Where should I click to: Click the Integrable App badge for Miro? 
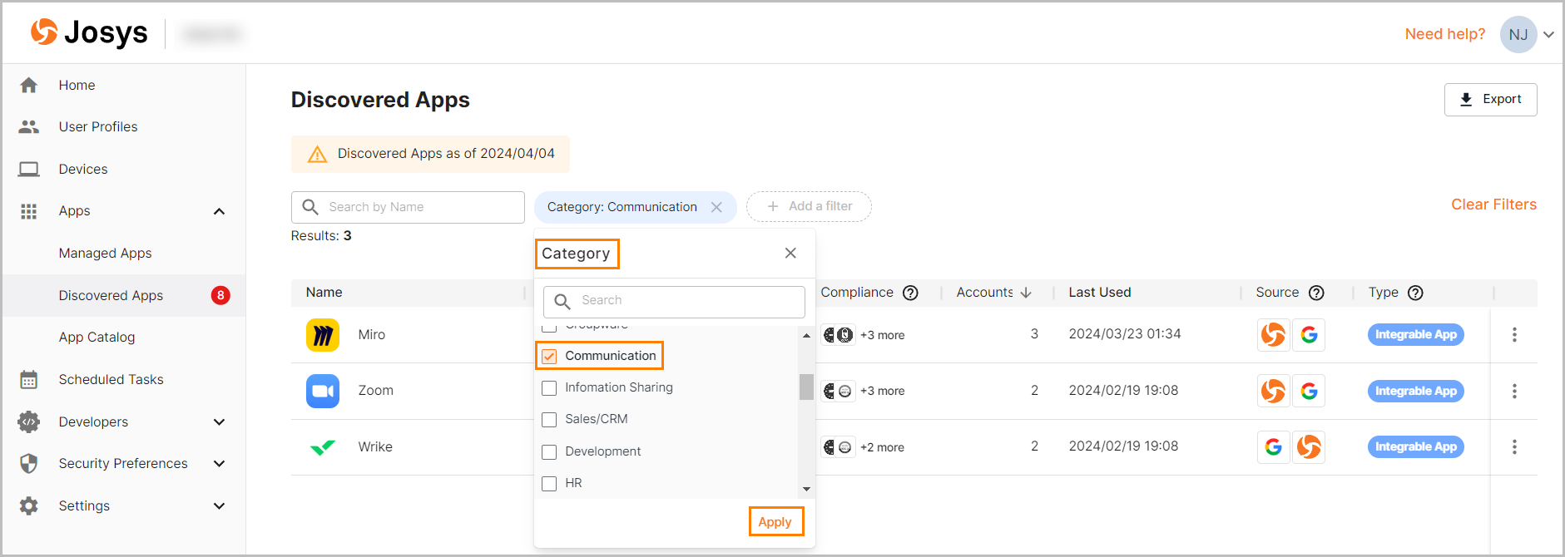(x=1415, y=334)
